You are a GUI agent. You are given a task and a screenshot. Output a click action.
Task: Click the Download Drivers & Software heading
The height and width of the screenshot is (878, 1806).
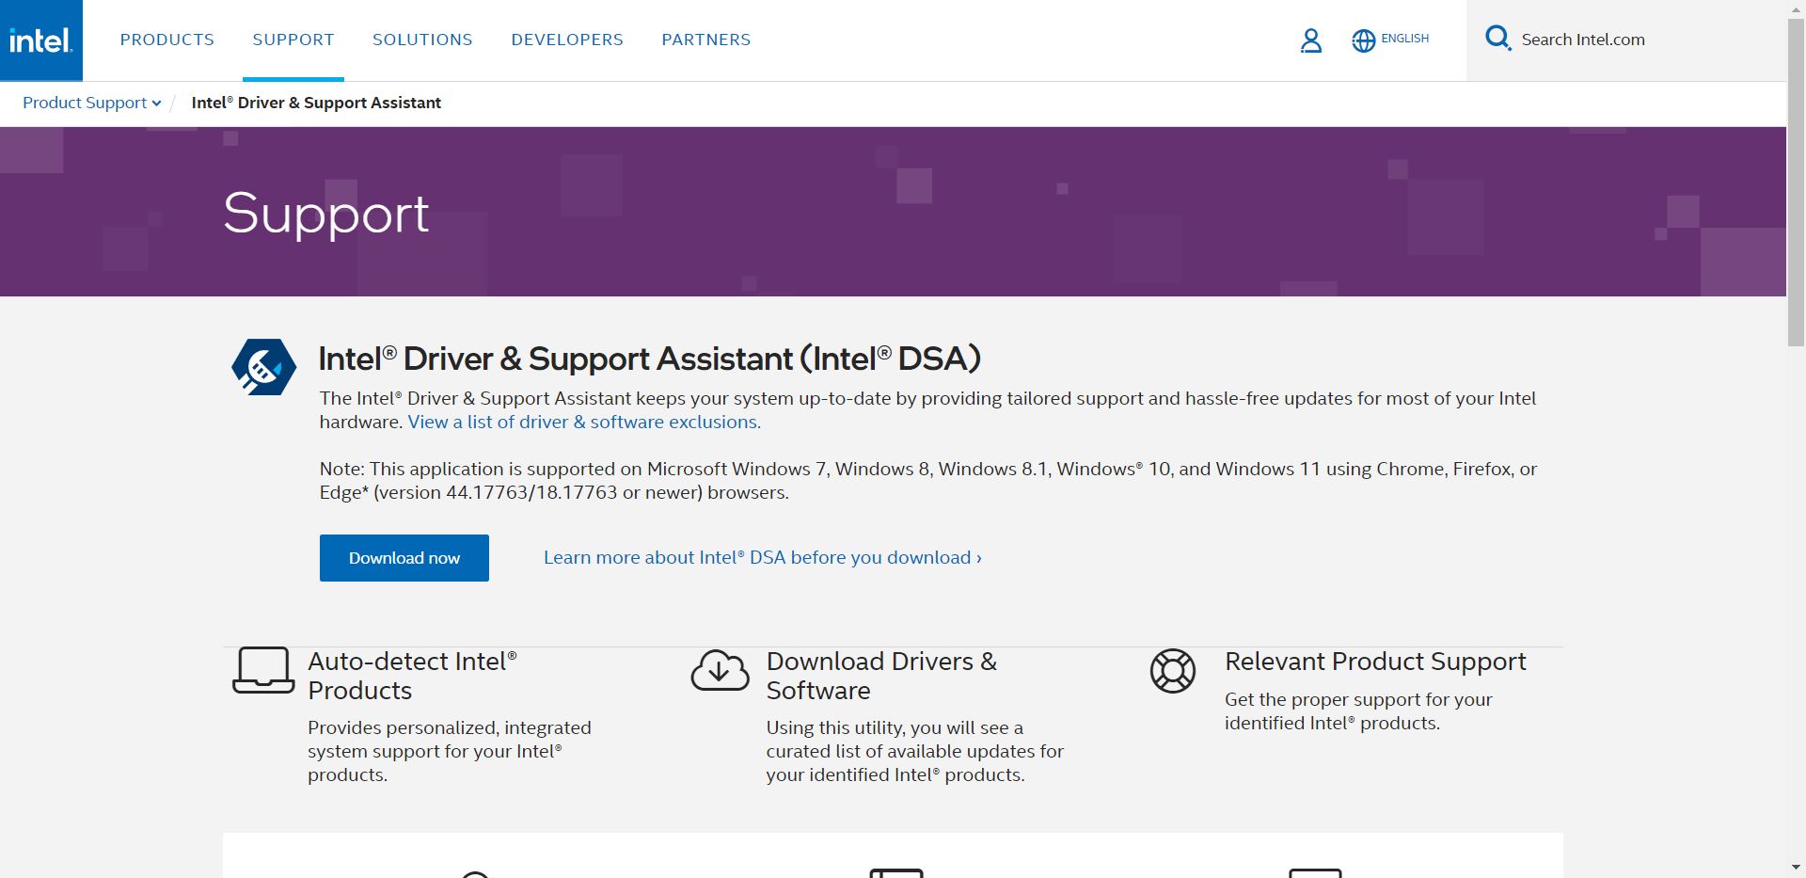tap(881, 676)
